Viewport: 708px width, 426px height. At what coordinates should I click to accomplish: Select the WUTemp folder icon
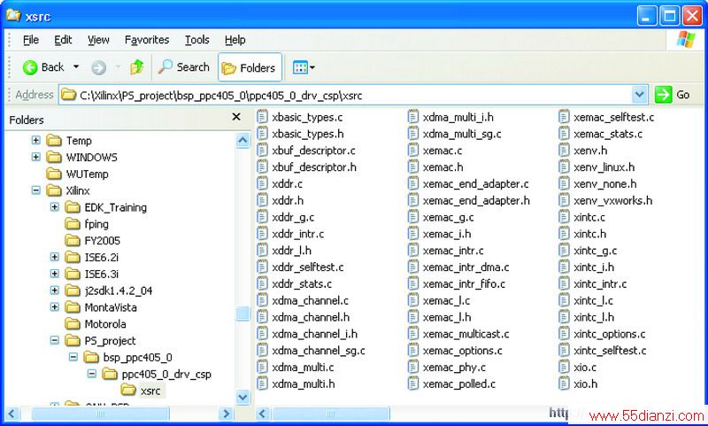(x=54, y=174)
